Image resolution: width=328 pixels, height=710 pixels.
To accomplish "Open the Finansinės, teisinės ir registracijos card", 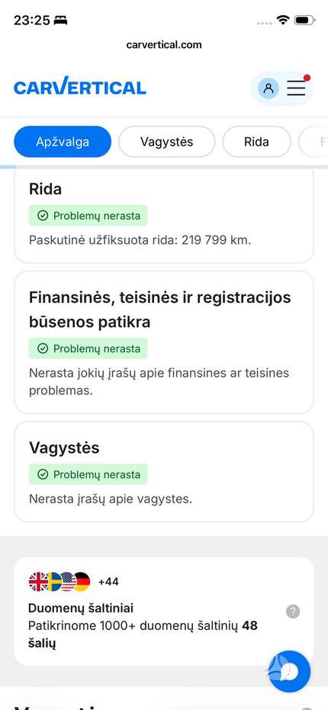I will (x=164, y=342).
